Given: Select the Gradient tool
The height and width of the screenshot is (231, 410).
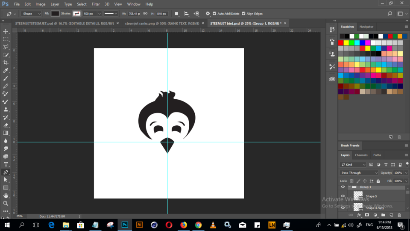Looking at the screenshot, I should tap(6, 133).
